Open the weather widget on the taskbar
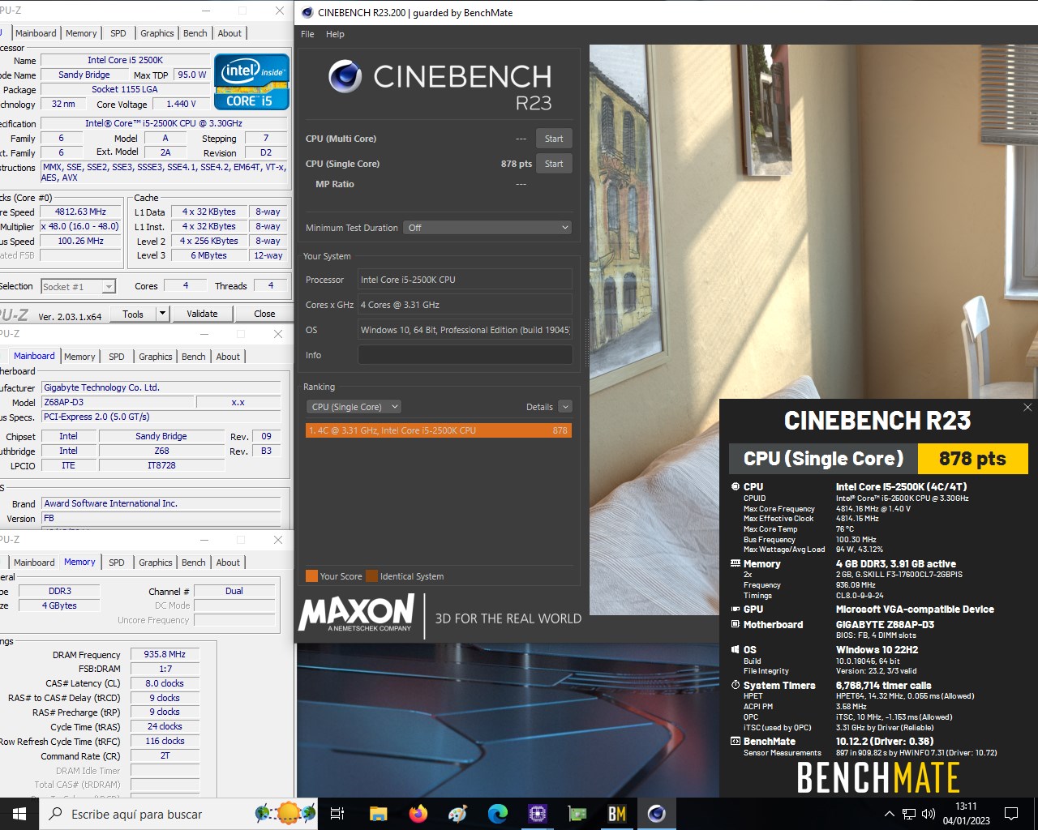The height and width of the screenshot is (830, 1038). [x=285, y=813]
